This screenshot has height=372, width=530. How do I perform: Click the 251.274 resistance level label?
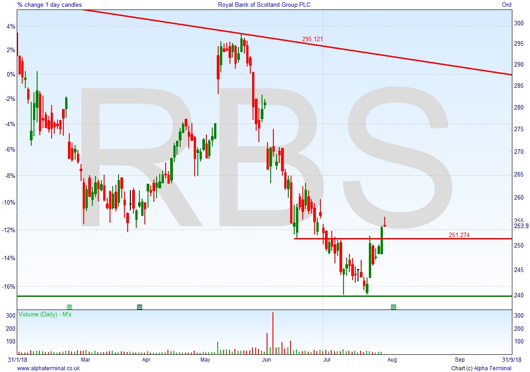pyautogui.click(x=459, y=235)
